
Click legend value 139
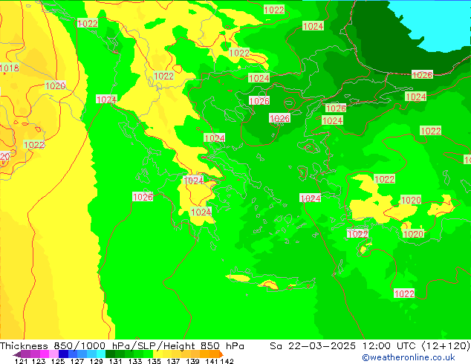(x=192, y=361)
